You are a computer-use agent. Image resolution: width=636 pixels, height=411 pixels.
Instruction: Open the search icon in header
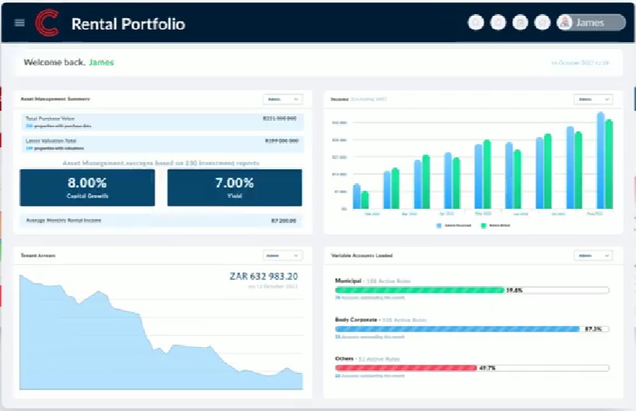pyautogui.click(x=475, y=23)
